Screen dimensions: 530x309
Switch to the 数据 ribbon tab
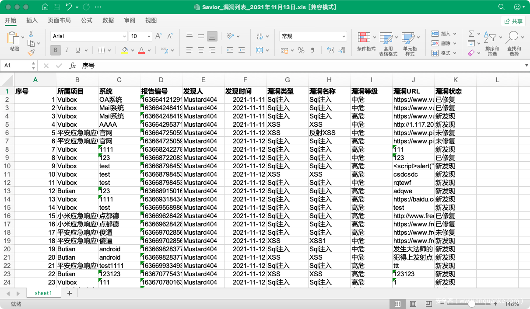pyautogui.click(x=108, y=21)
